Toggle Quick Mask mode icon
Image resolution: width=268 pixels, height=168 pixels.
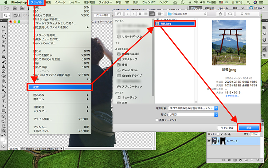(4, 147)
